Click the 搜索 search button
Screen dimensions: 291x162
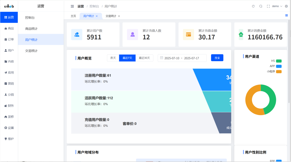click(217, 58)
